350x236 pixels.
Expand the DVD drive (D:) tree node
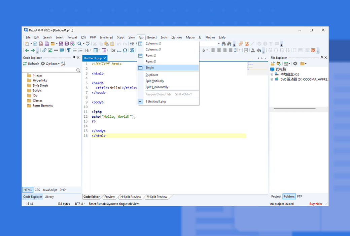(272, 80)
